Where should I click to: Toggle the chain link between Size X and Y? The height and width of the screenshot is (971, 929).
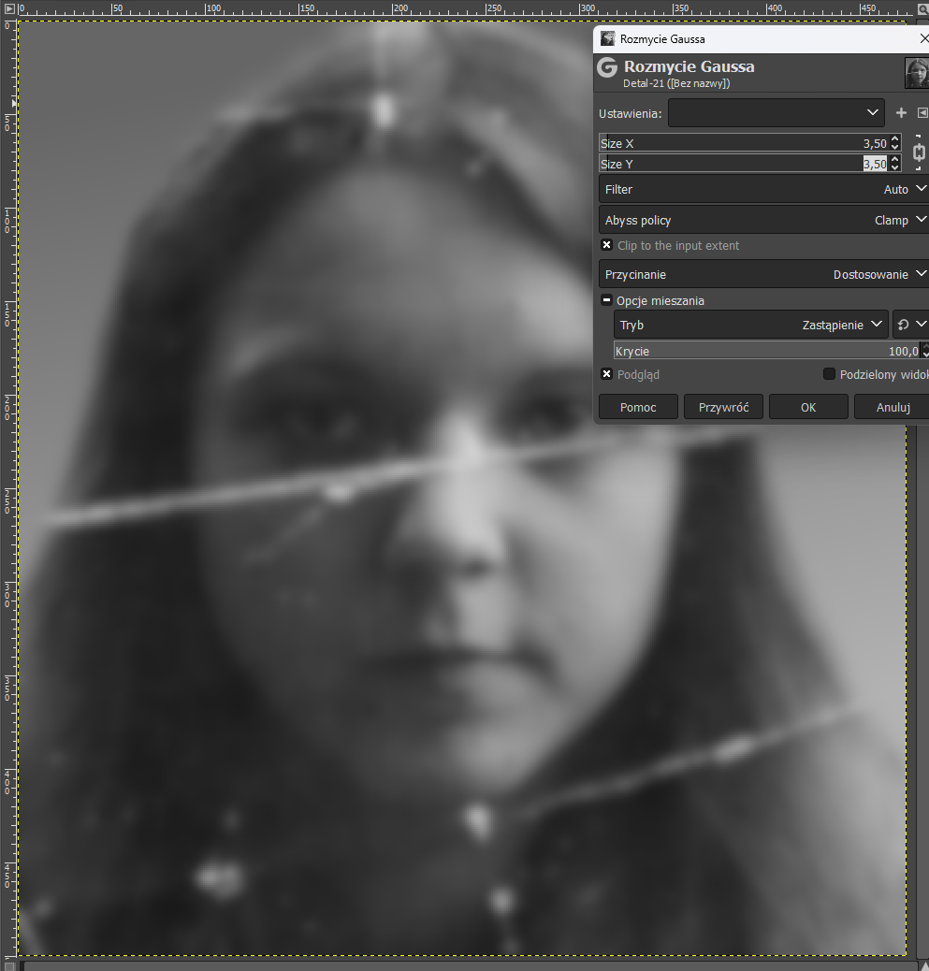pyautogui.click(x=919, y=152)
